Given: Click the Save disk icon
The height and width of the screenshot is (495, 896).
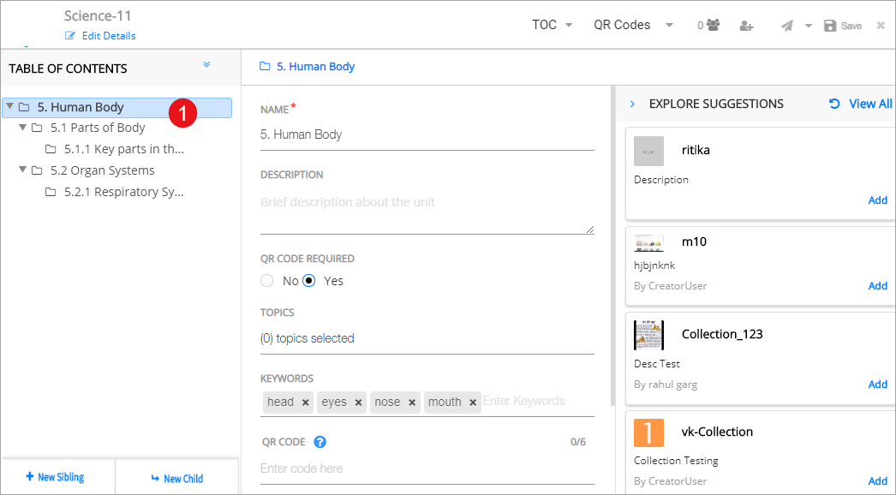Looking at the screenshot, I should pyautogui.click(x=830, y=26).
